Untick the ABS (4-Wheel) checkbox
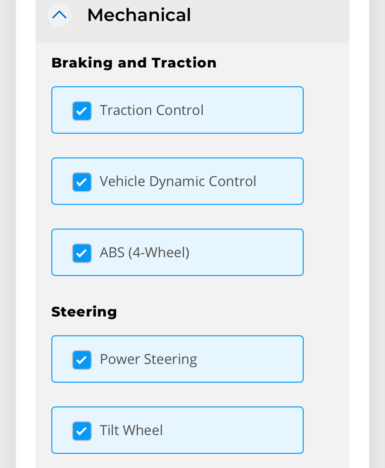385x468 pixels. coord(82,253)
